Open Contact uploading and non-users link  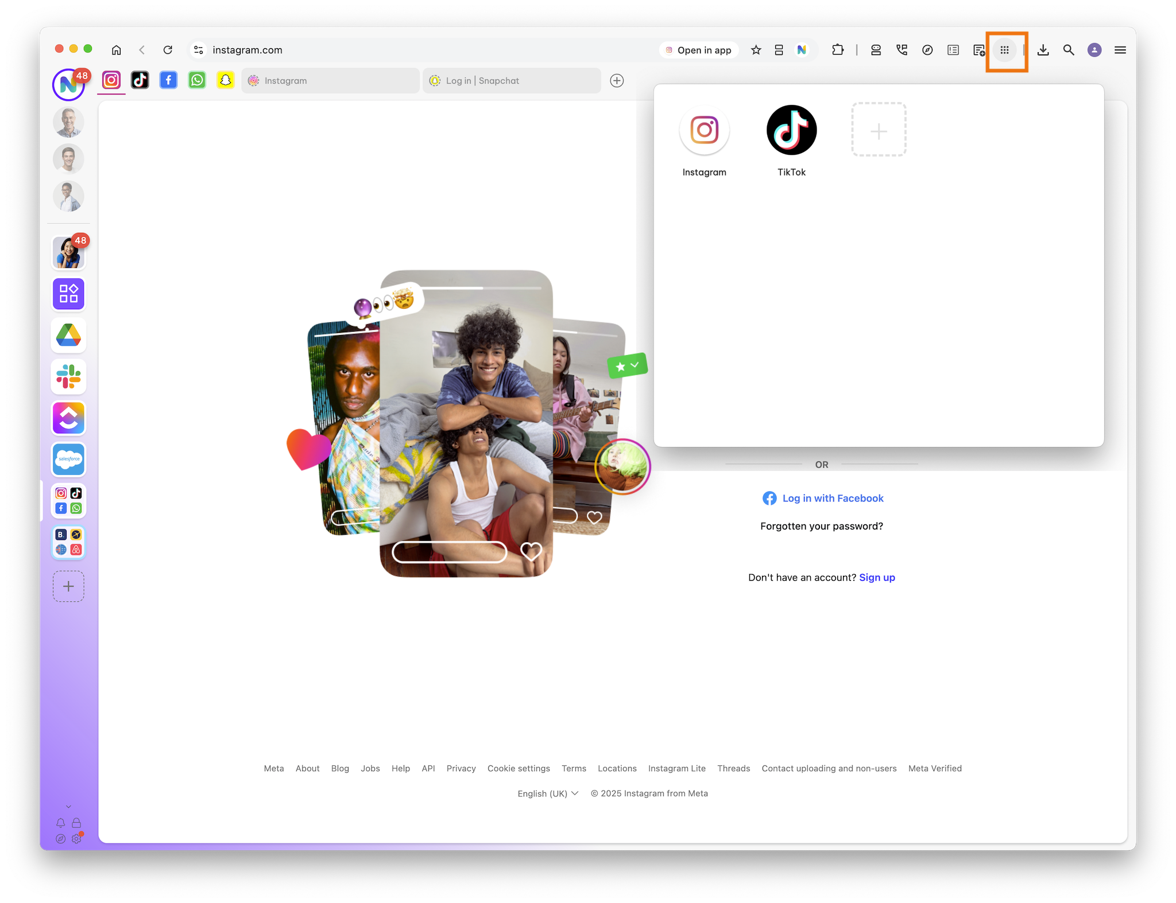pyautogui.click(x=829, y=768)
